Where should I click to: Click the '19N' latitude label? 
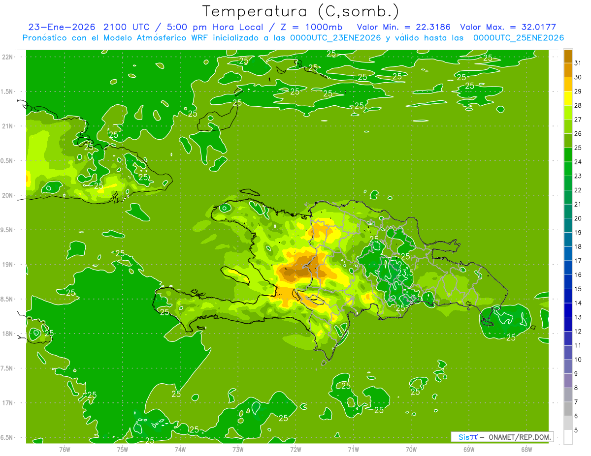click(x=7, y=264)
